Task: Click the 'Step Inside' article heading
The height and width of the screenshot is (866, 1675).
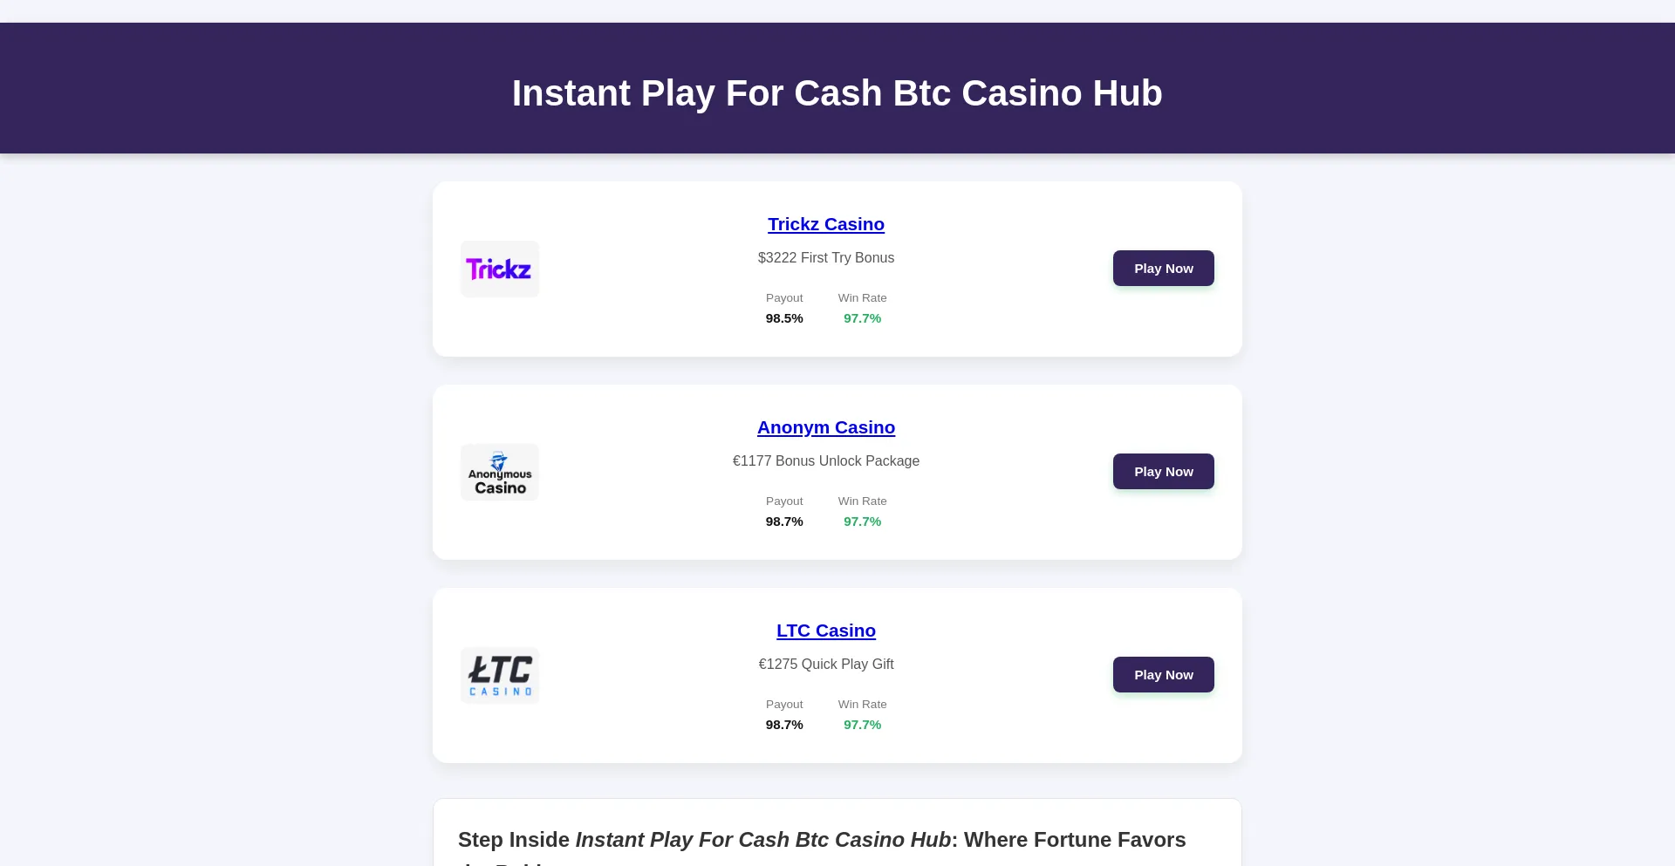Action: pos(821,841)
